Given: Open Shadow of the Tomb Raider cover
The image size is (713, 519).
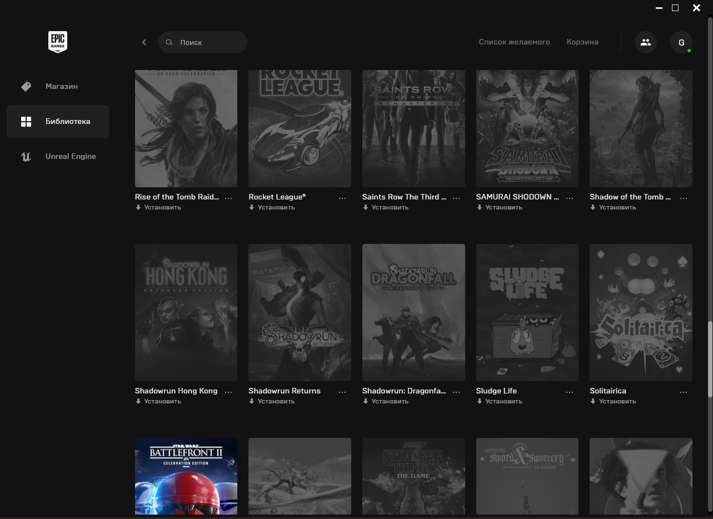Looking at the screenshot, I should click(641, 128).
